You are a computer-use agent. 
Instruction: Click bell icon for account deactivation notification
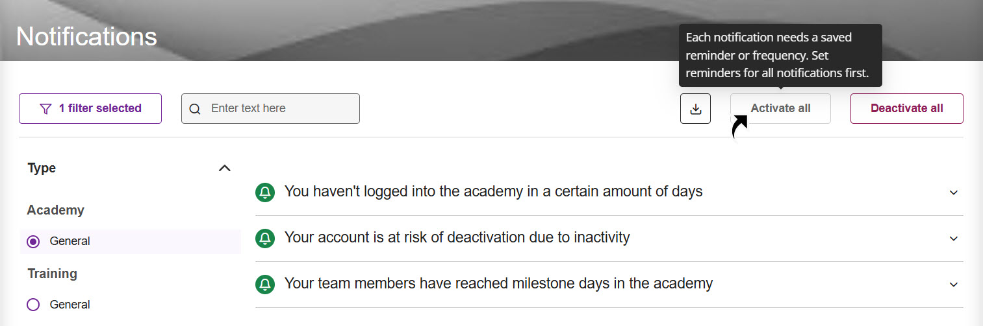(x=265, y=239)
